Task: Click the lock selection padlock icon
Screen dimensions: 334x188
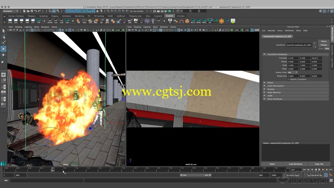Action: (x=97, y=11)
